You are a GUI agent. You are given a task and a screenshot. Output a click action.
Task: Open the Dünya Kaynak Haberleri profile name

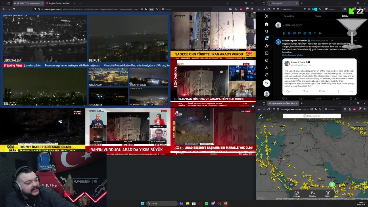coord(295,41)
